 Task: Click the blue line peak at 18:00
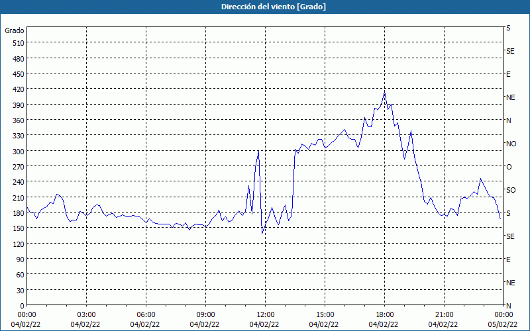pyautogui.click(x=385, y=92)
